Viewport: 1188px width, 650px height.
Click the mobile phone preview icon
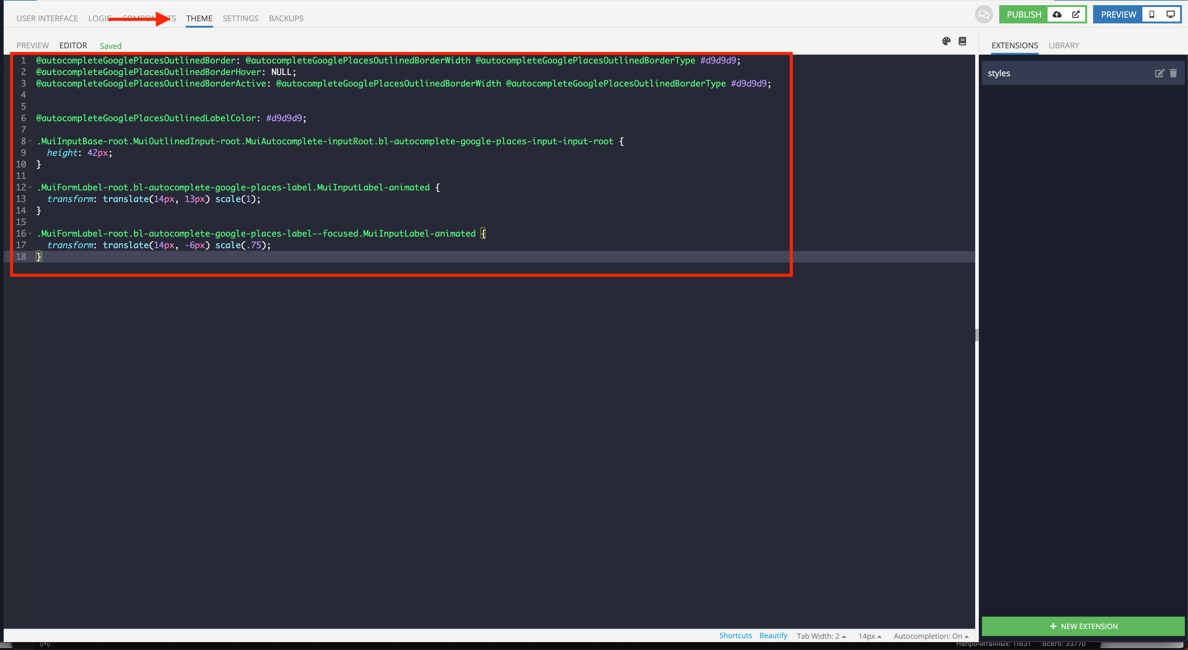1152,14
